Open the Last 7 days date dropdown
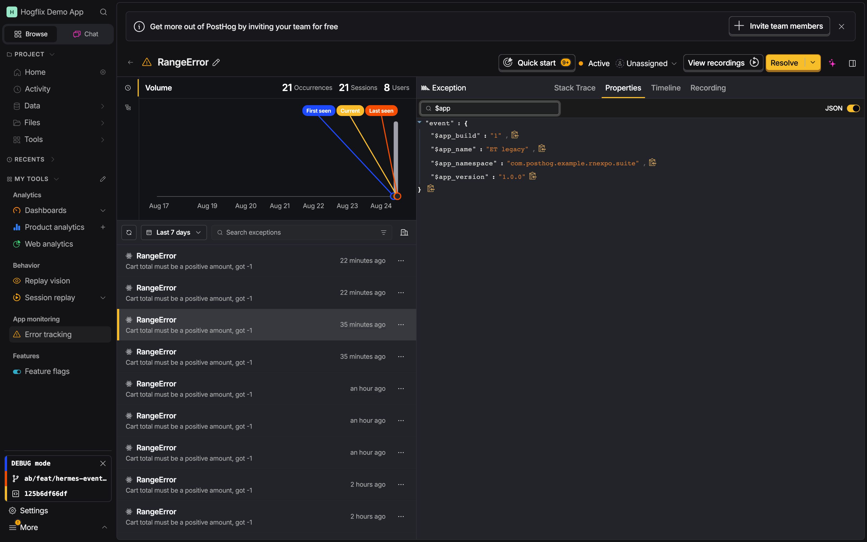The image size is (867, 542). (x=174, y=233)
